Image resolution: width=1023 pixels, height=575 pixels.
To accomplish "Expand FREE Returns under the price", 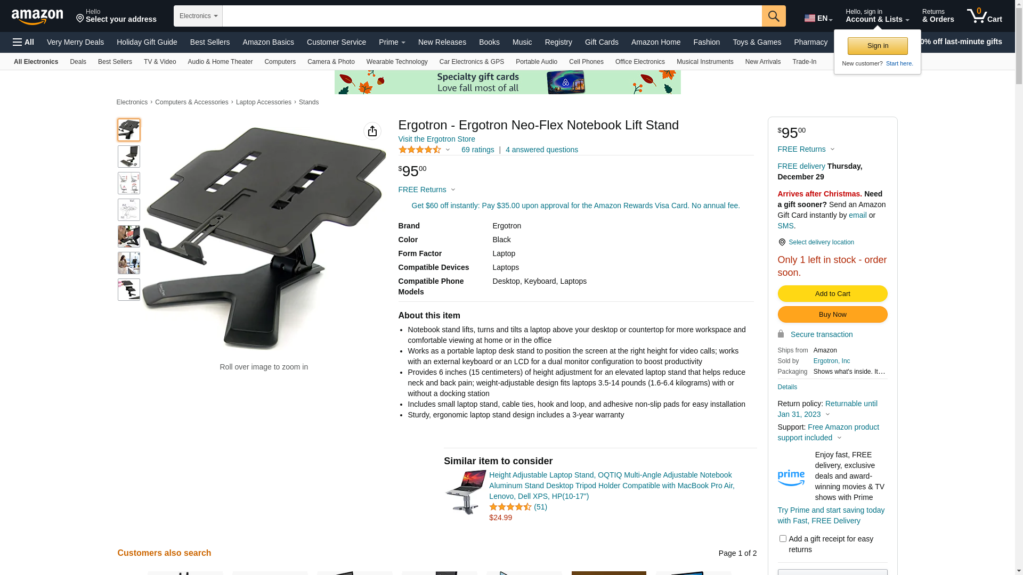I will coord(427,190).
